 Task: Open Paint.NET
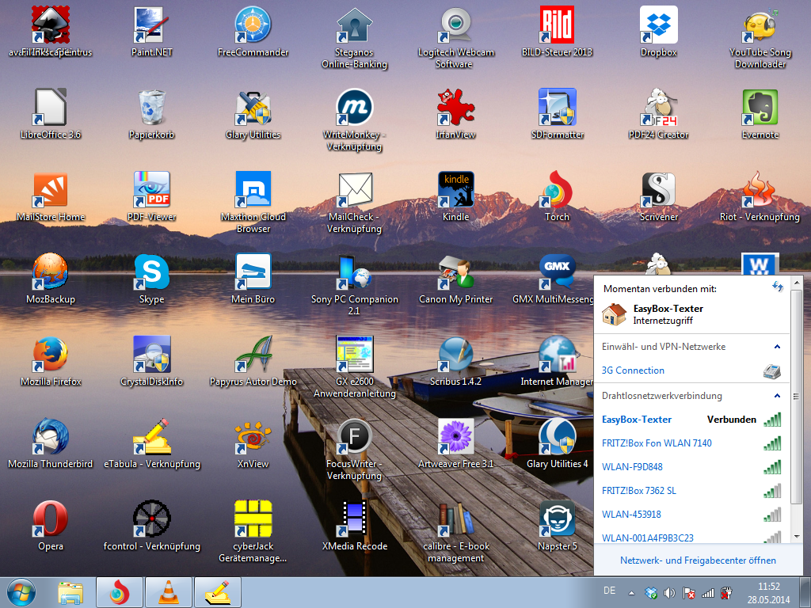coord(150,24)
